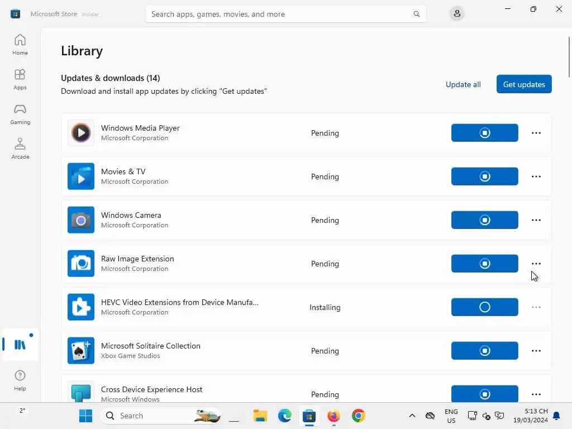The width and height of the screenshot is (572, 429).
Task: Cancel the Windows Camera pending update
Action: [484, 220]
